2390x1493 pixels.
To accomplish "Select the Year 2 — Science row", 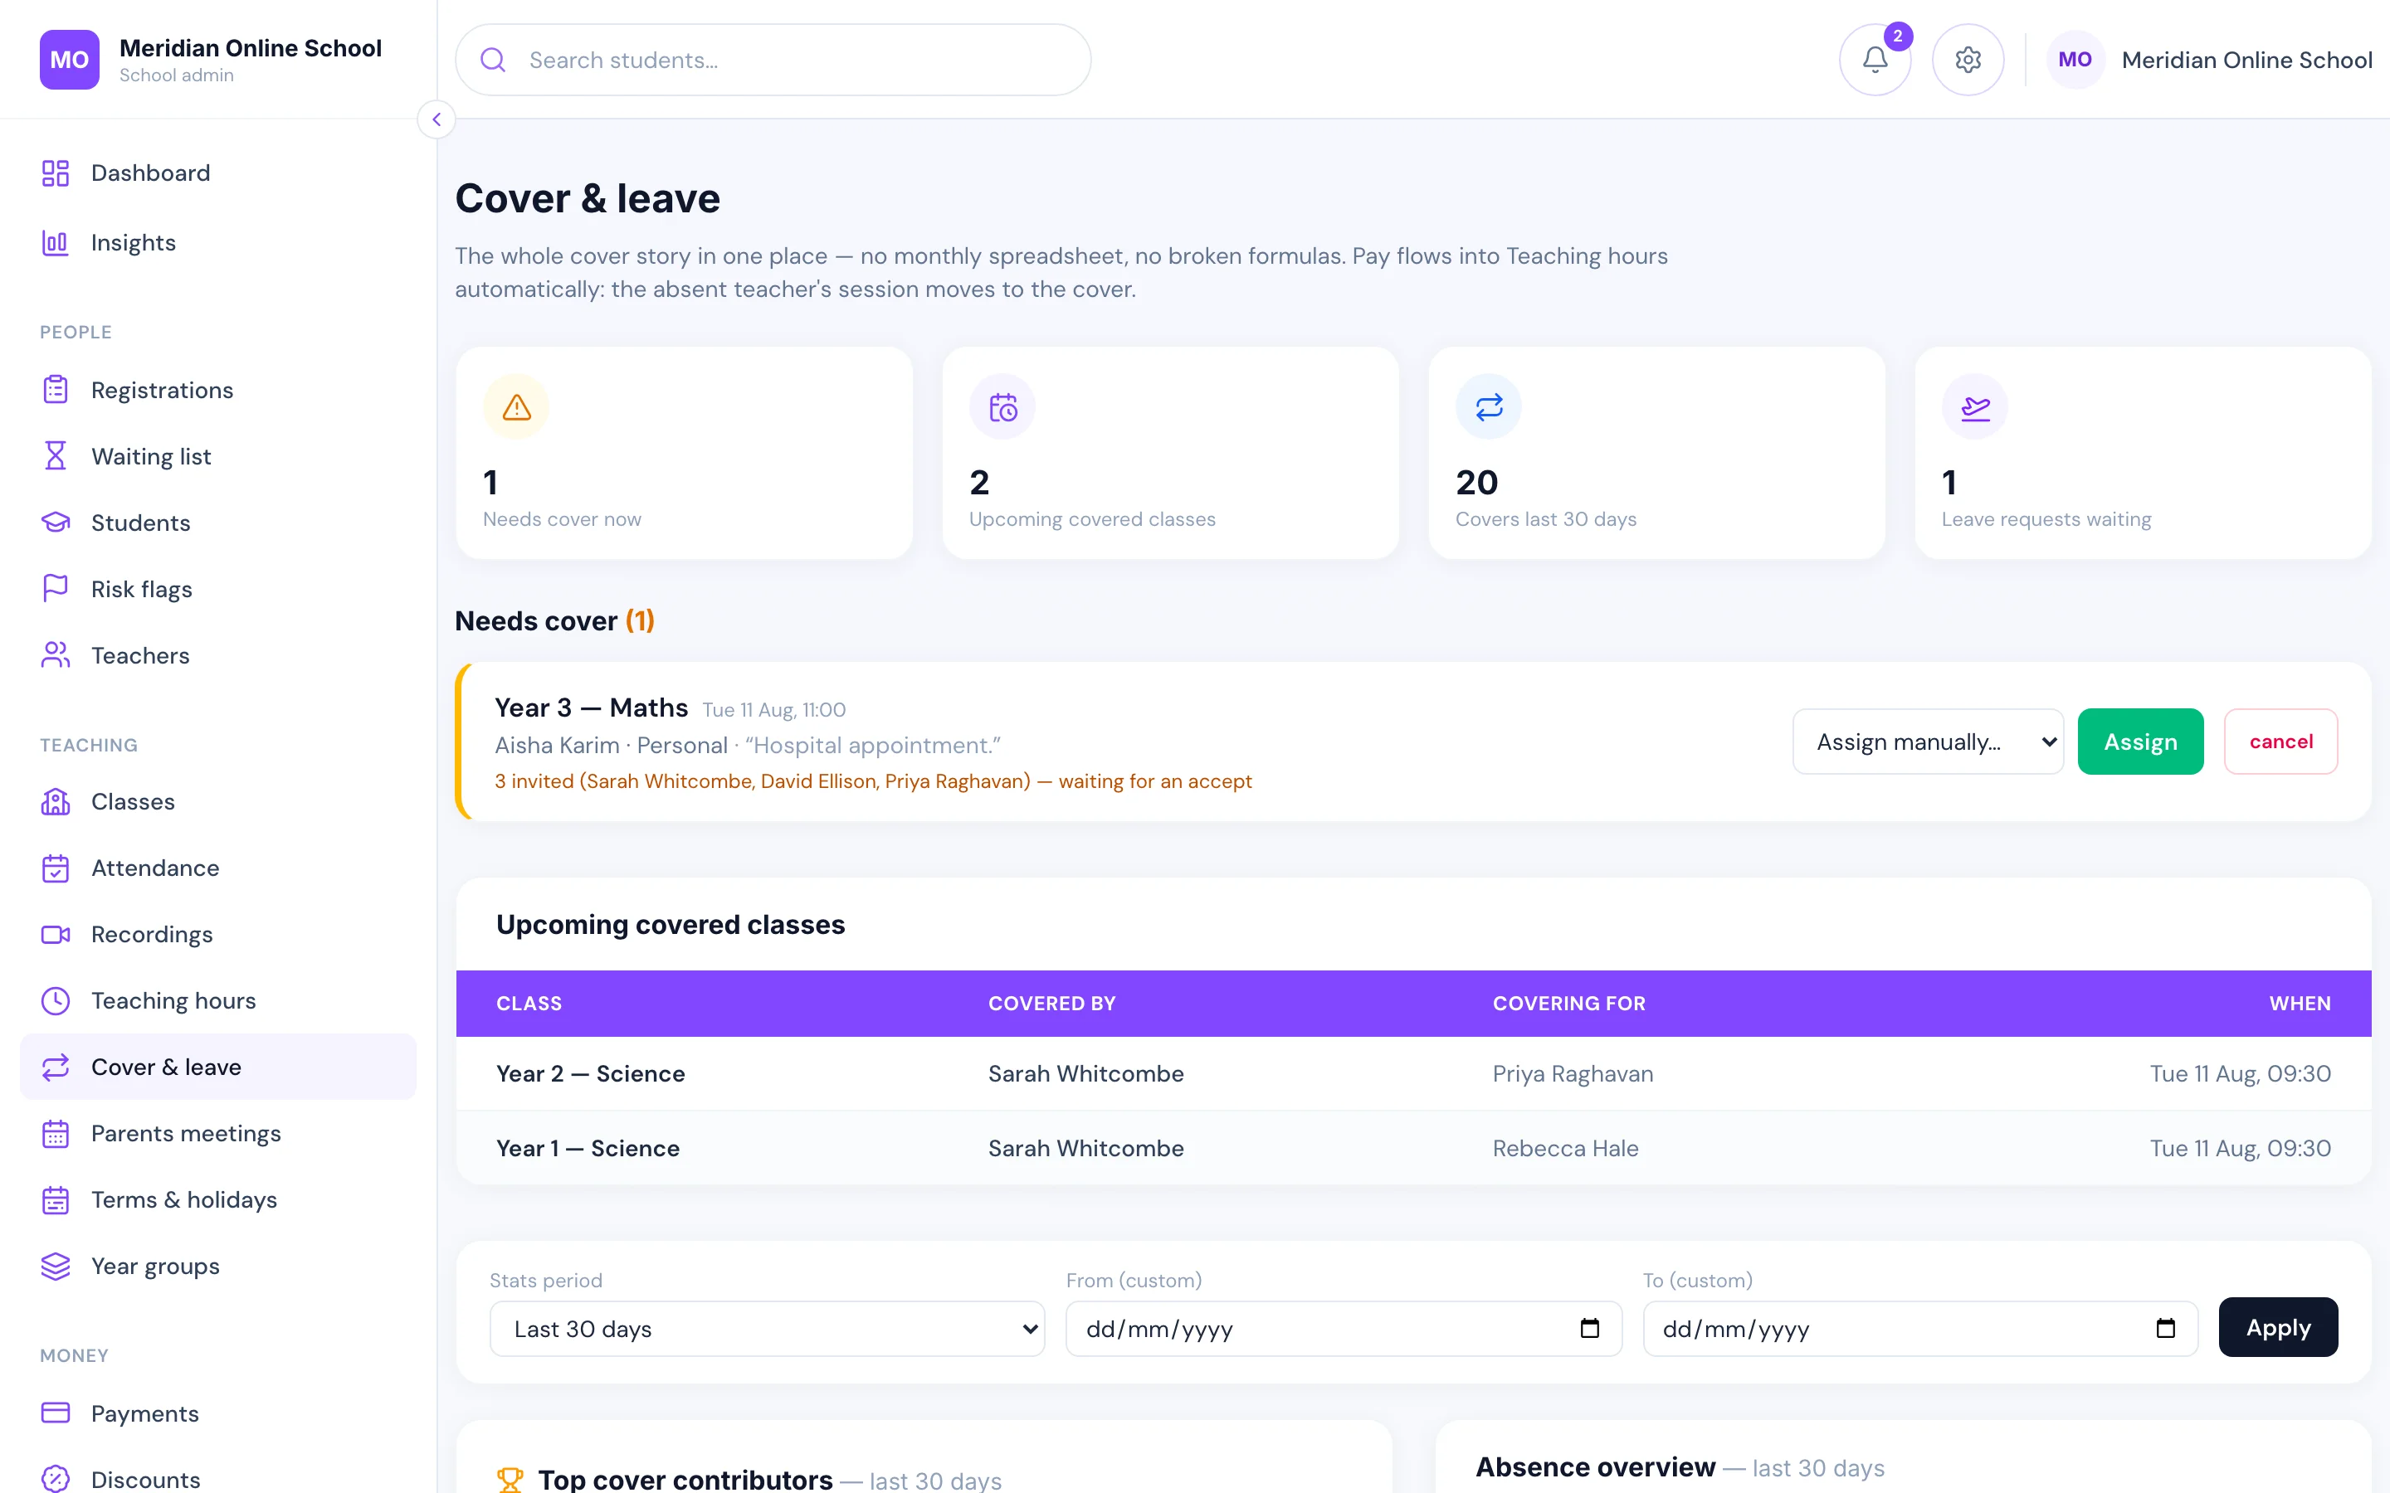I will point(1413,1073).
